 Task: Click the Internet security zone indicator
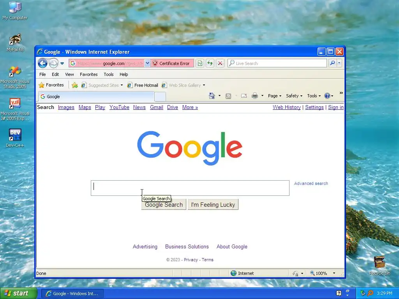(x=242, y=273)
